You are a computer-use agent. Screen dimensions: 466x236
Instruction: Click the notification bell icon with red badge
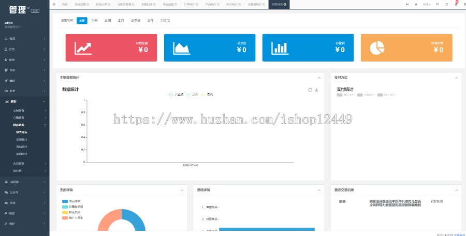(x=456, y=4)
